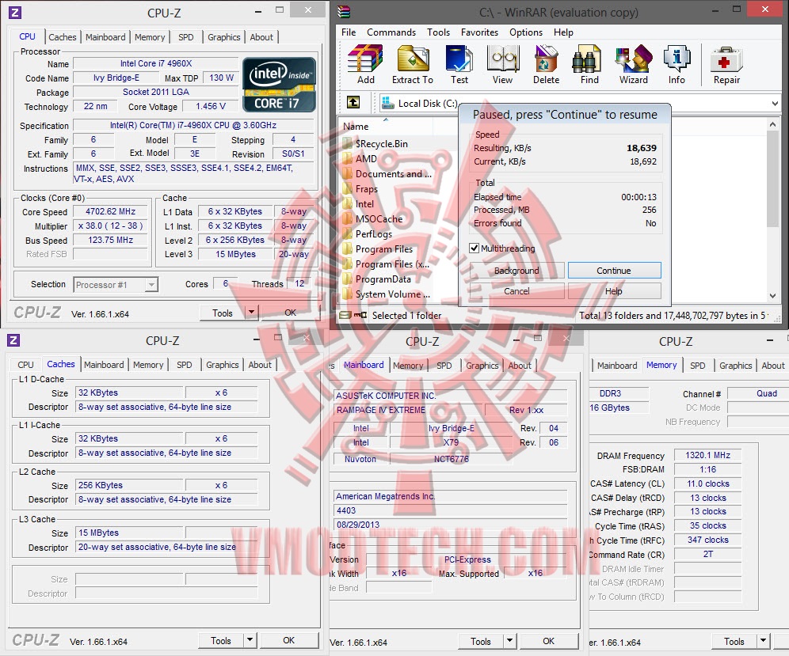Select the $Recycle.Bin folder

click(381, 144)
